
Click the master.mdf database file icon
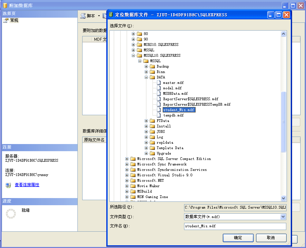pyautogui.click(x=159, y=83)
